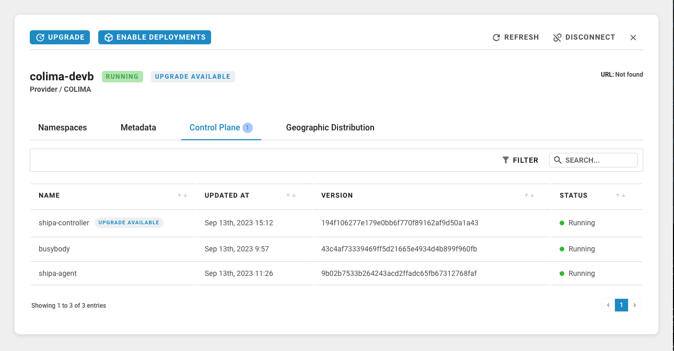Select the busybody row name
The image size is (674, 351).
point(54,249)
